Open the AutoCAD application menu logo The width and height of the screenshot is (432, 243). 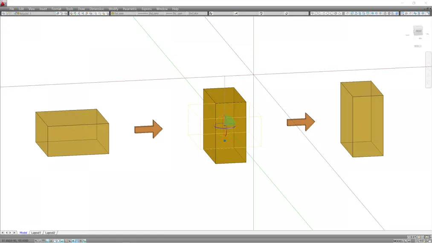click(3, 3)
